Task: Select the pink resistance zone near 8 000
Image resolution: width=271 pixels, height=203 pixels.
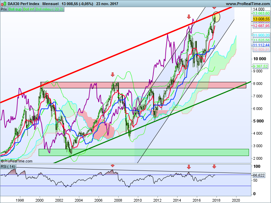Action: [x=143, y=85]
